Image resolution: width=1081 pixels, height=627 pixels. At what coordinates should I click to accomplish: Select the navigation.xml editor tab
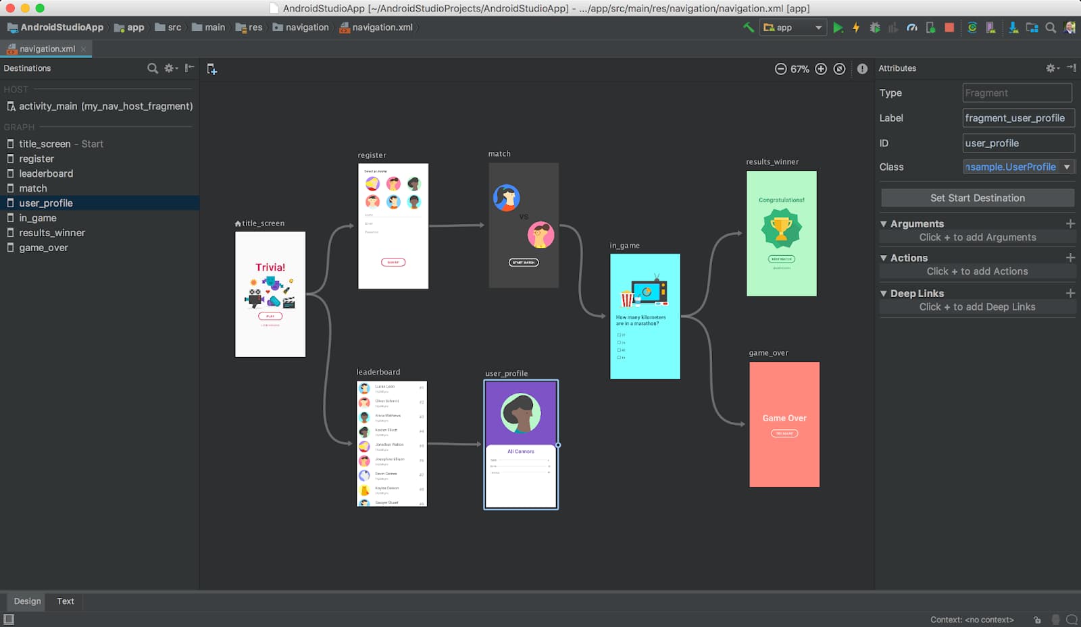click(x=46, y=49)
